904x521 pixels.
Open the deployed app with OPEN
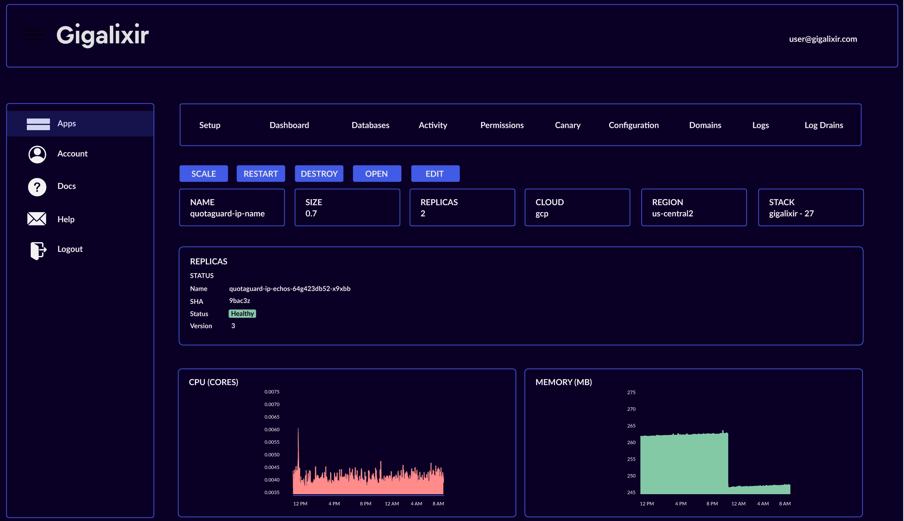(377, 174)
